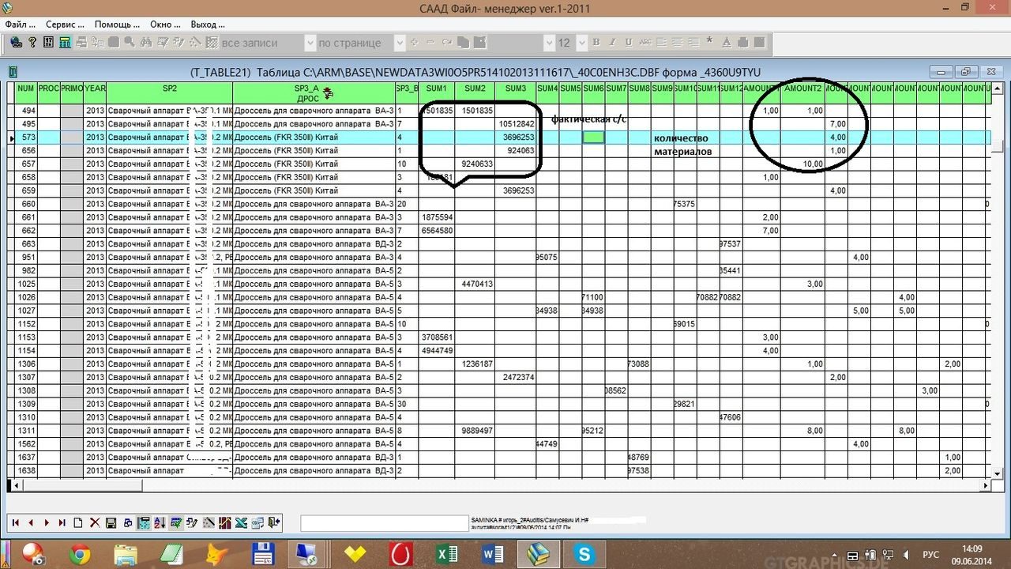
Task: Open the Сервис menu
Action: [65, 24]
